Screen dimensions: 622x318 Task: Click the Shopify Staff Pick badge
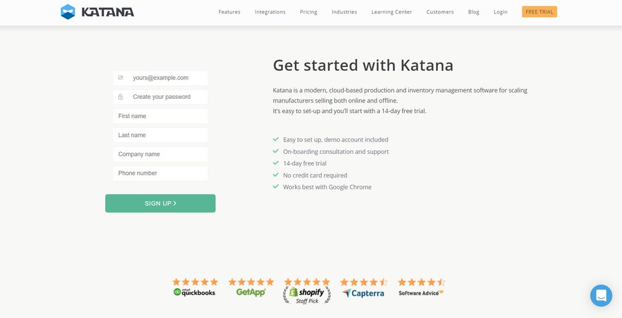pos(307,291)
